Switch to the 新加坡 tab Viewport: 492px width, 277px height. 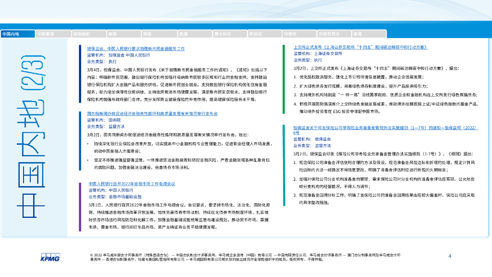(x=265, y=34)
